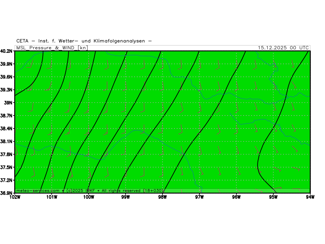Click the 37.5N latitude tick label
Viewport: 325px width, 244px height.
point(6,167)
